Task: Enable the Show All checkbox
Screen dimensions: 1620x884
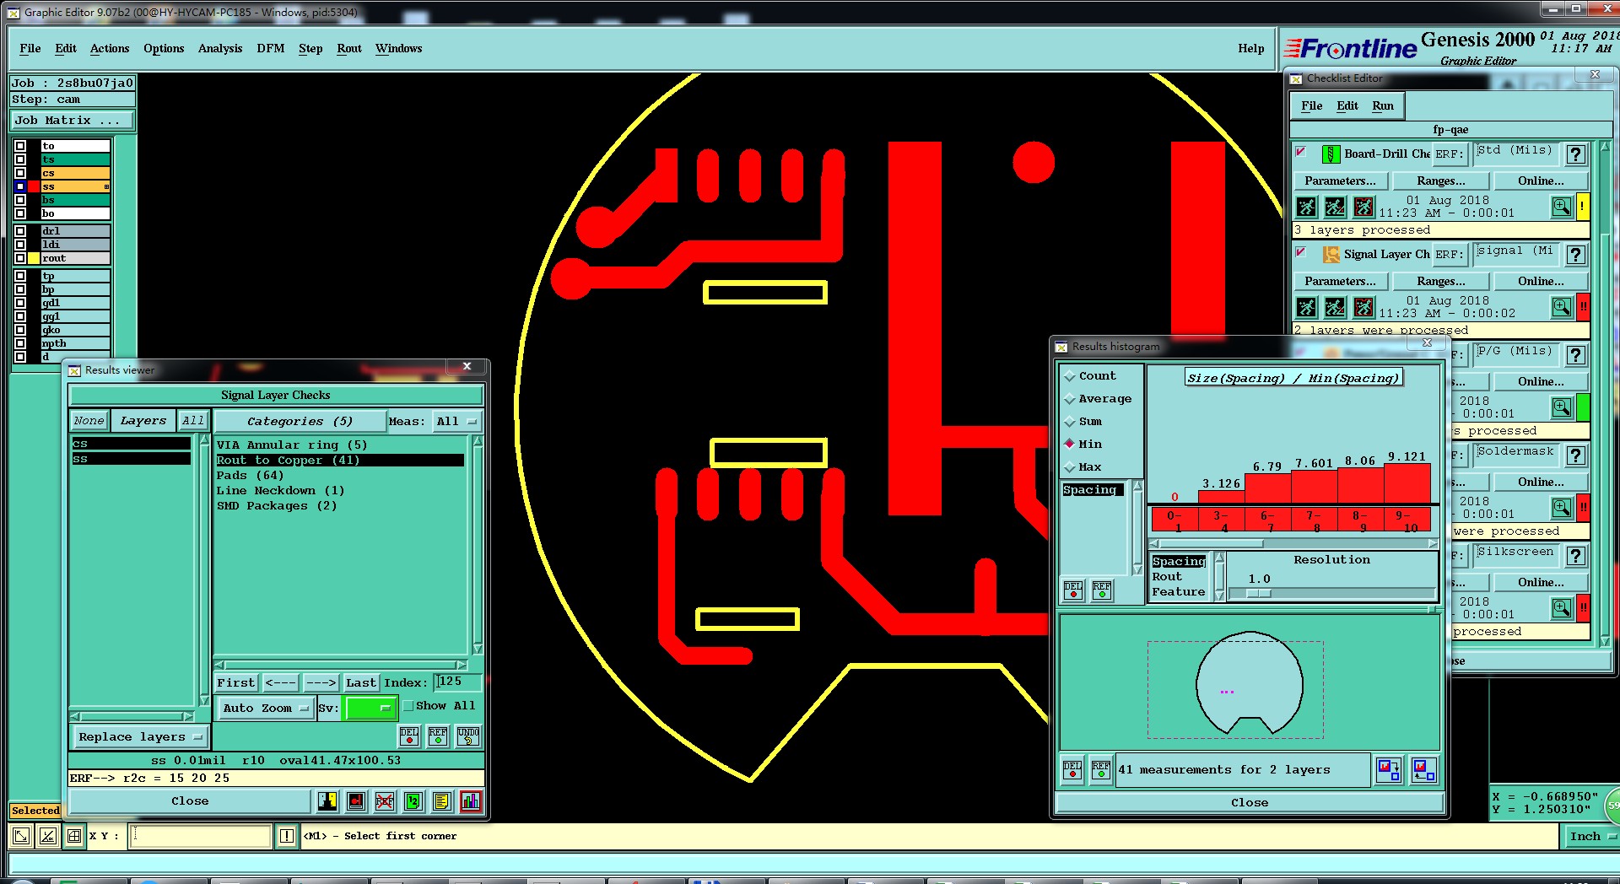Action: pos(408,706)
